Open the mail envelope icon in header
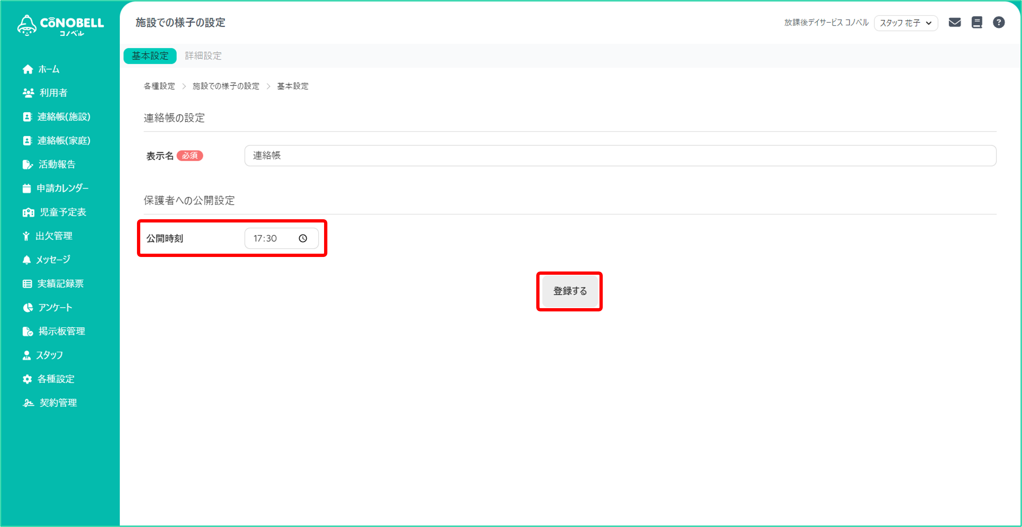The width and height of the screenshot is (1022, 527). tap(954, 23)
